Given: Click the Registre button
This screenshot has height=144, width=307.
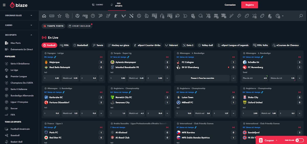Looking at the screenshot, I should tap(249, 5).
